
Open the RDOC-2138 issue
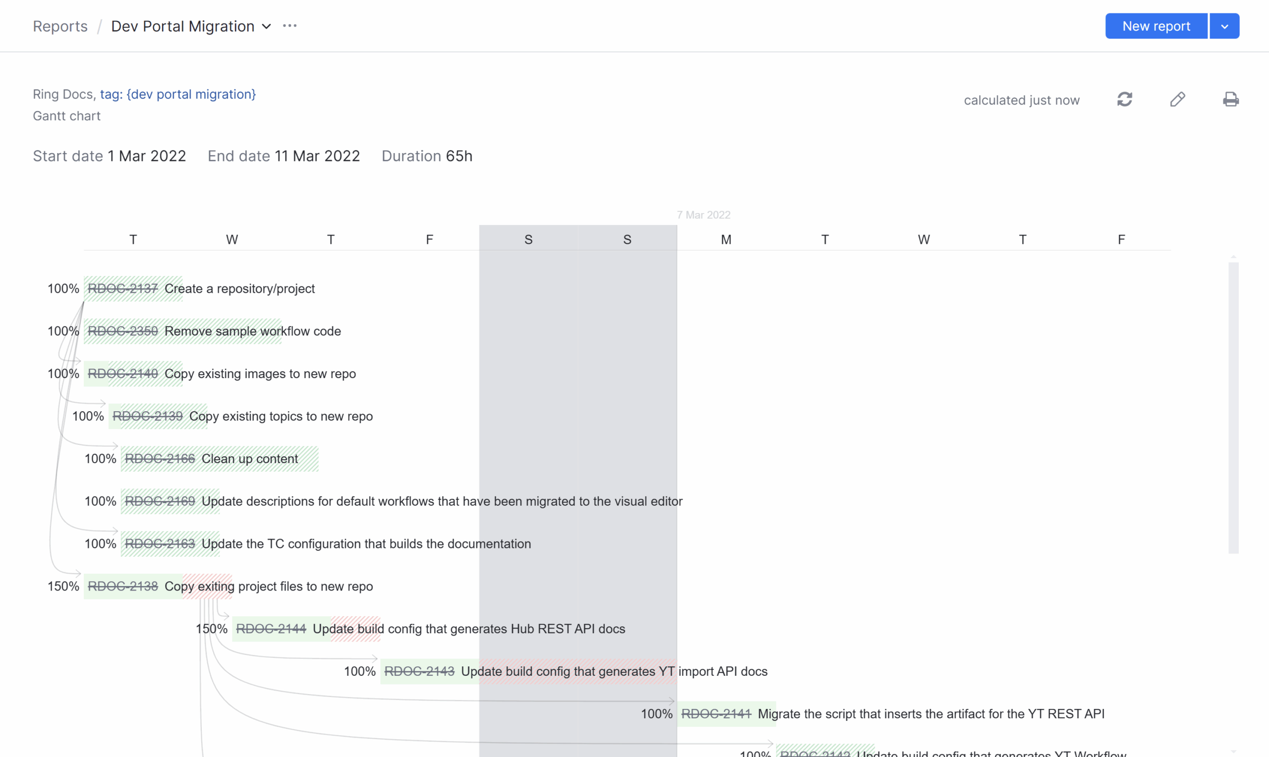(x=122, y=586)
